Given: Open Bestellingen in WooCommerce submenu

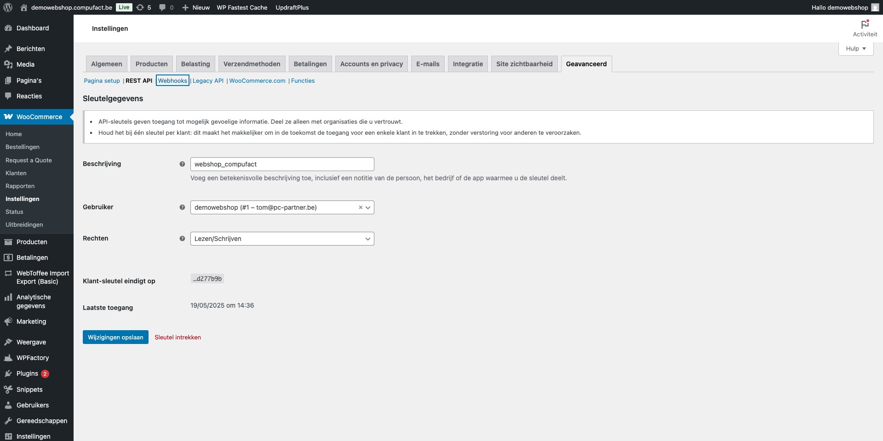Looking at the screenshot, I should (23, 147).
